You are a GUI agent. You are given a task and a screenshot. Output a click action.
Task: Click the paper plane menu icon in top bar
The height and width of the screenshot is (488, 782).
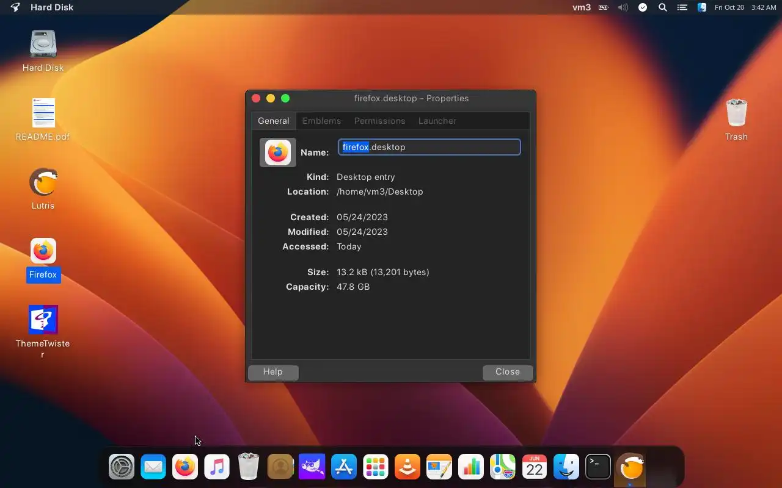click(x=15, y=7)
